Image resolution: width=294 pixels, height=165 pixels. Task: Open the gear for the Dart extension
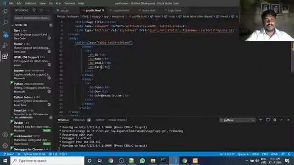click(x=49, y=38)
